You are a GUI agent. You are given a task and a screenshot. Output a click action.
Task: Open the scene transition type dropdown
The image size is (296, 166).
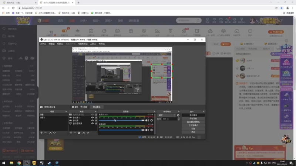pyautogui.click(x=167, y=115)
